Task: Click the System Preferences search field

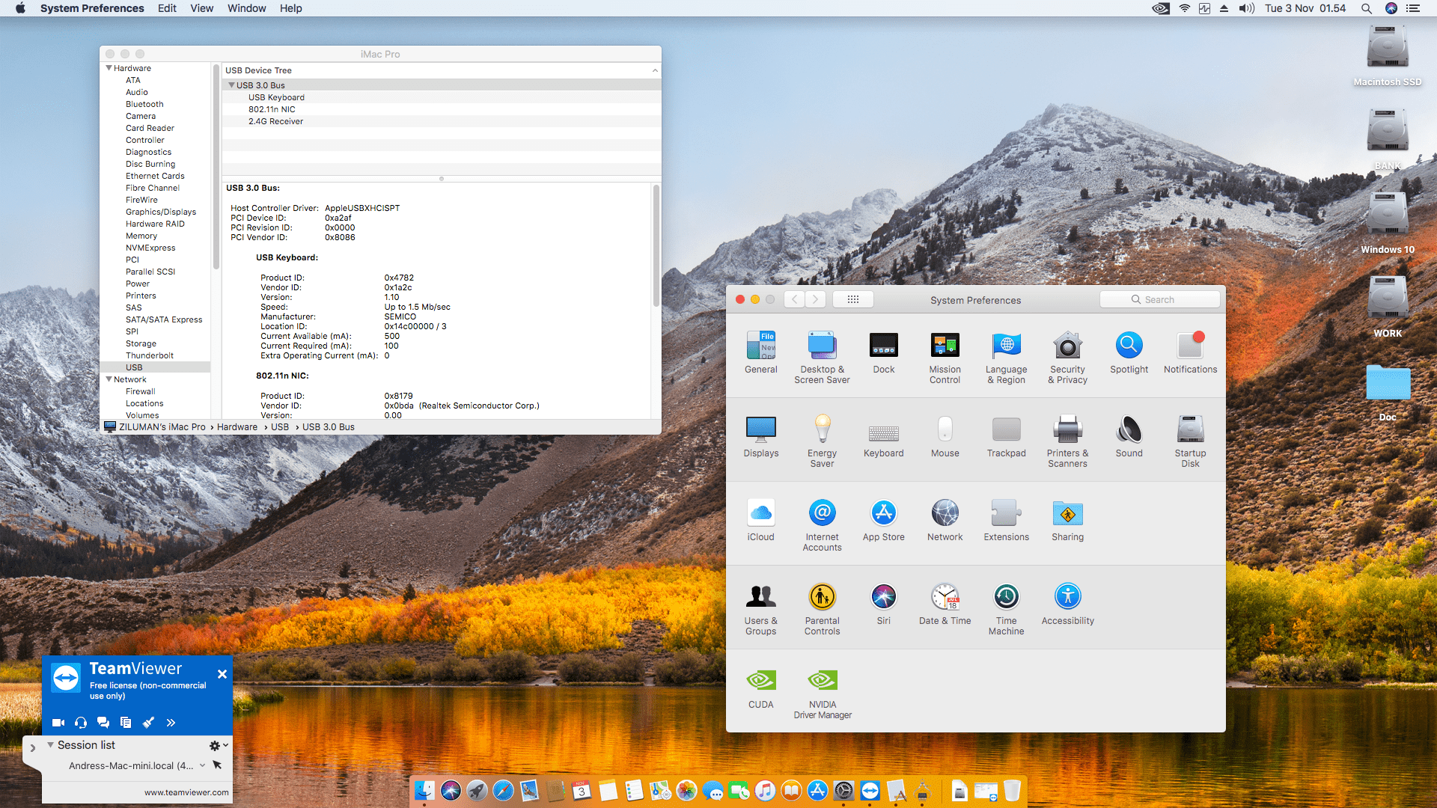Action: pos(1159,299)
